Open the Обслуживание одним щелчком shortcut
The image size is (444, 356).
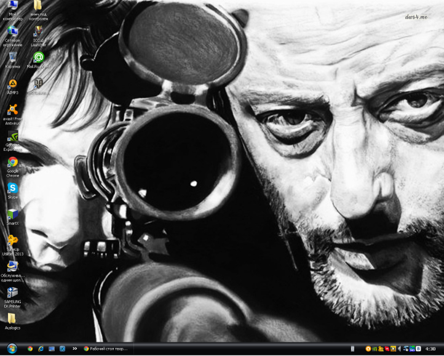pos(12,272)
